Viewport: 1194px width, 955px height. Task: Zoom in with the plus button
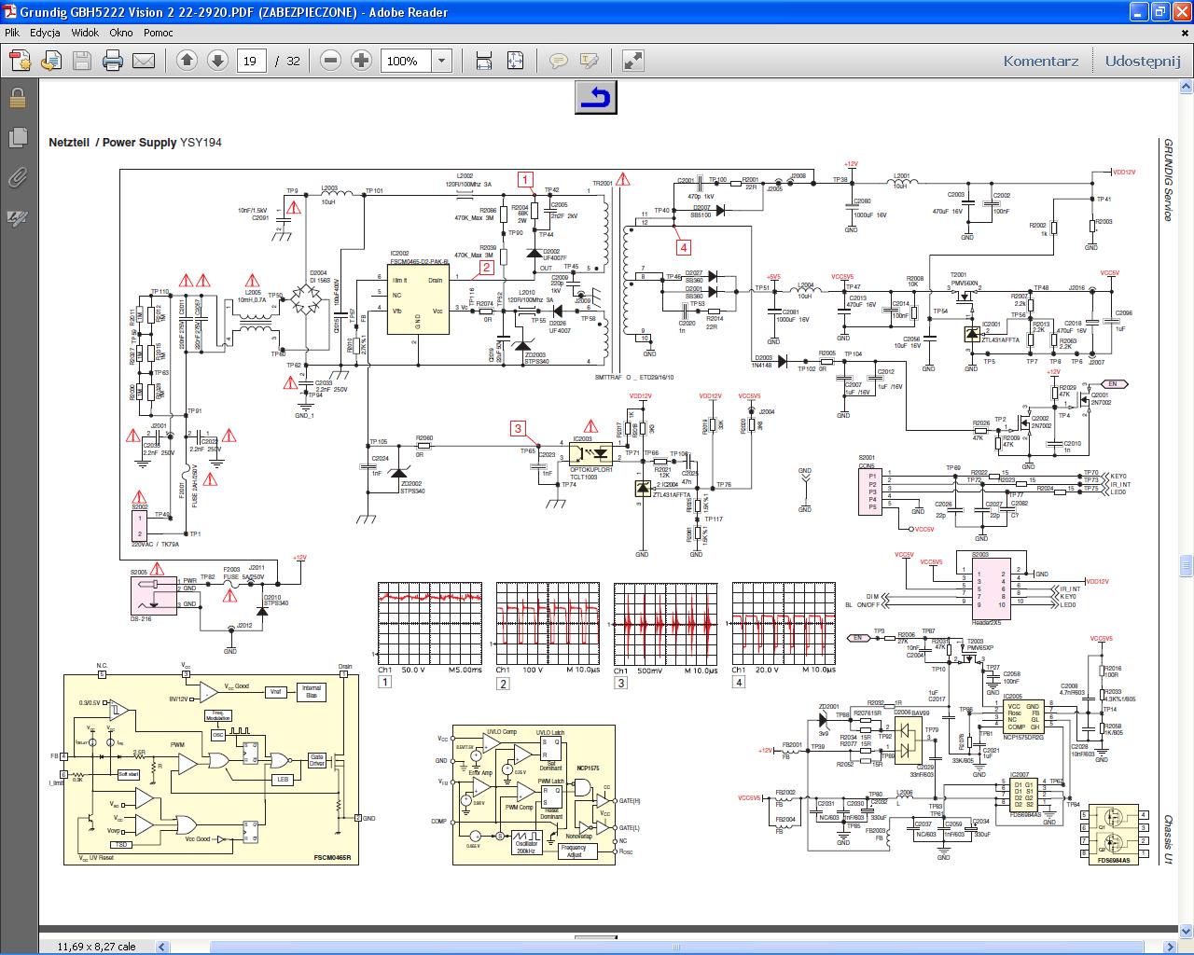click(x=361, y=61)
